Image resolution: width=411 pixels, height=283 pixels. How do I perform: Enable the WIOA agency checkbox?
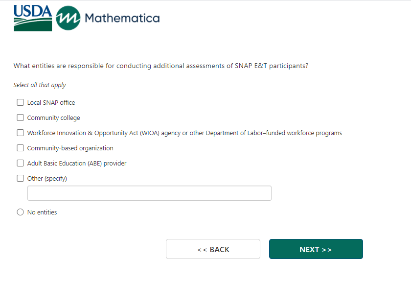[20, 133]
